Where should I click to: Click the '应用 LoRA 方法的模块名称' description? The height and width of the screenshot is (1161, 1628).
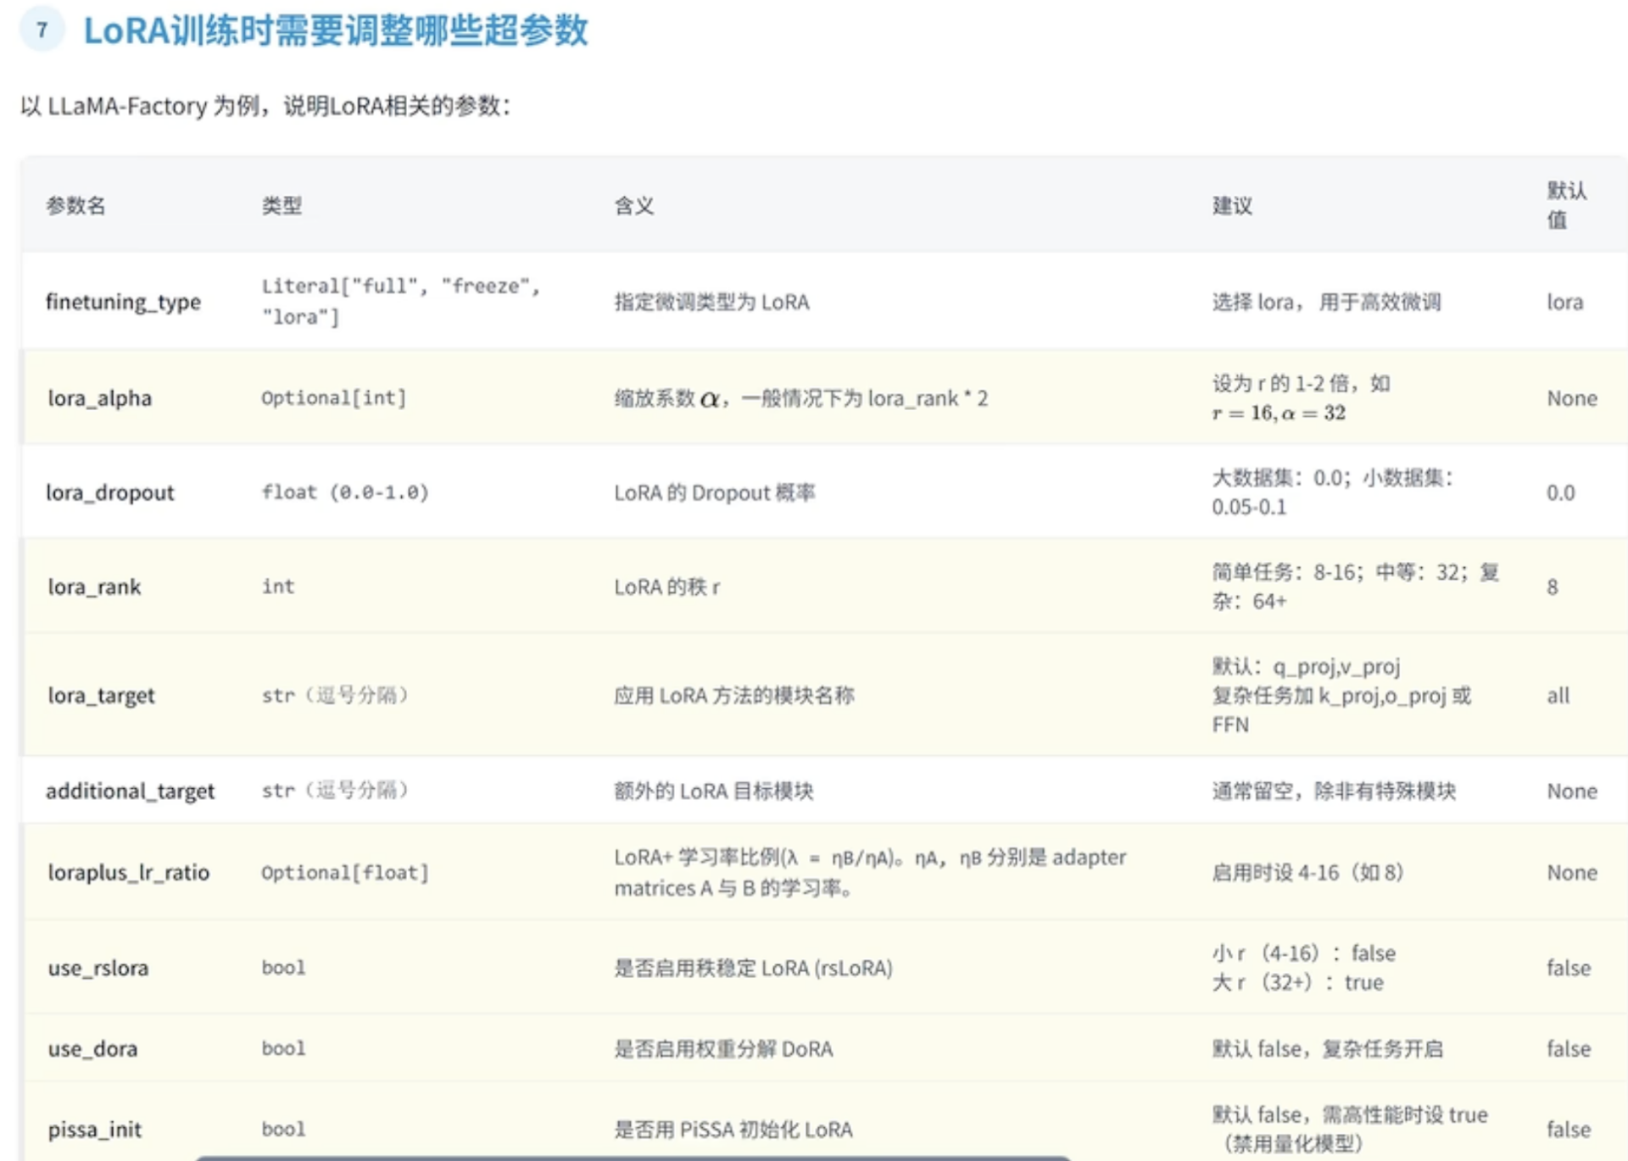734,695
